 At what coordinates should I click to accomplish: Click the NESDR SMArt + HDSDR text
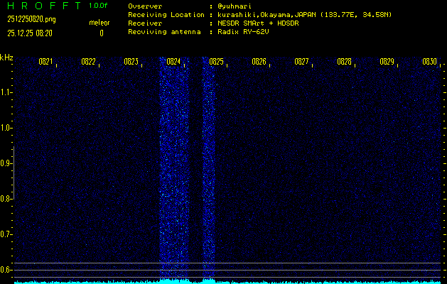[x=258, y=23]
